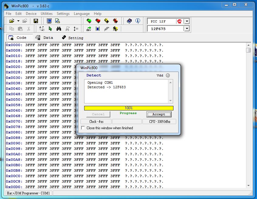
Task: Click the yellow 100% progress bar
Action: [129, 108]
